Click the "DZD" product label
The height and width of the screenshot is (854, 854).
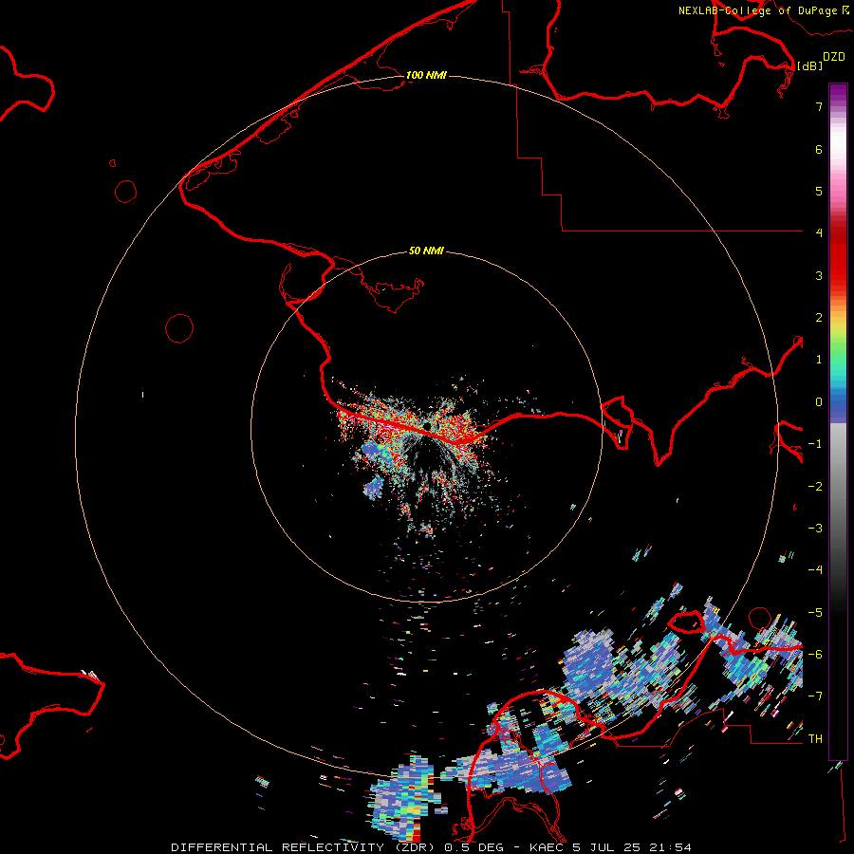pos(834,57)
